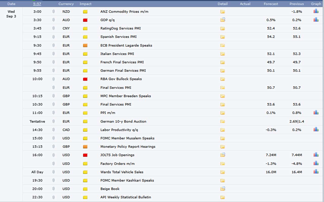The height and width of the screenshot is (202, 324).
Task: Click graph icon for Factory Orders m/m
Action: click(316, 163)
